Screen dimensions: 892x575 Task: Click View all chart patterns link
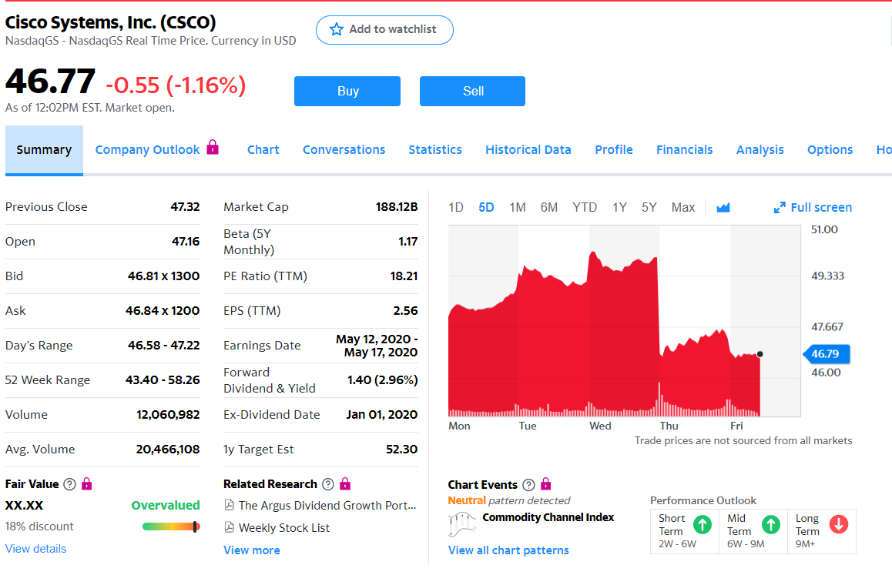[508, 550]
